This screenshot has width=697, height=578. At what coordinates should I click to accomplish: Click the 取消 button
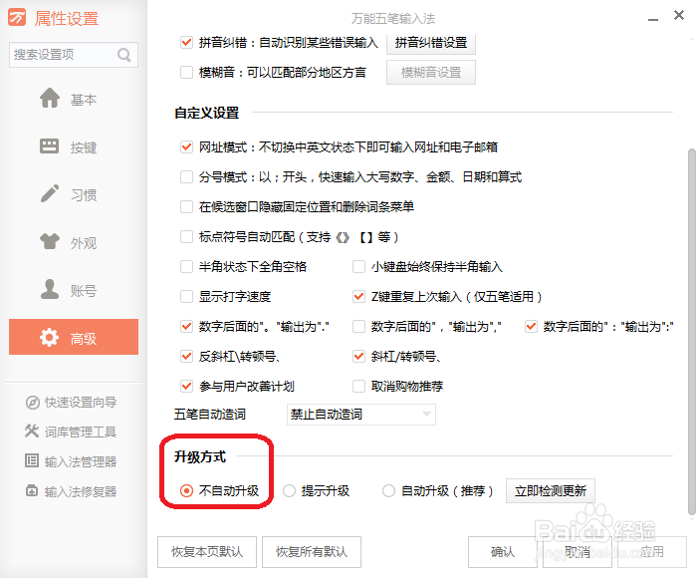click(x=578, y=552)
